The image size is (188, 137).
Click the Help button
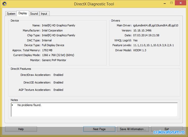[21, 129]
